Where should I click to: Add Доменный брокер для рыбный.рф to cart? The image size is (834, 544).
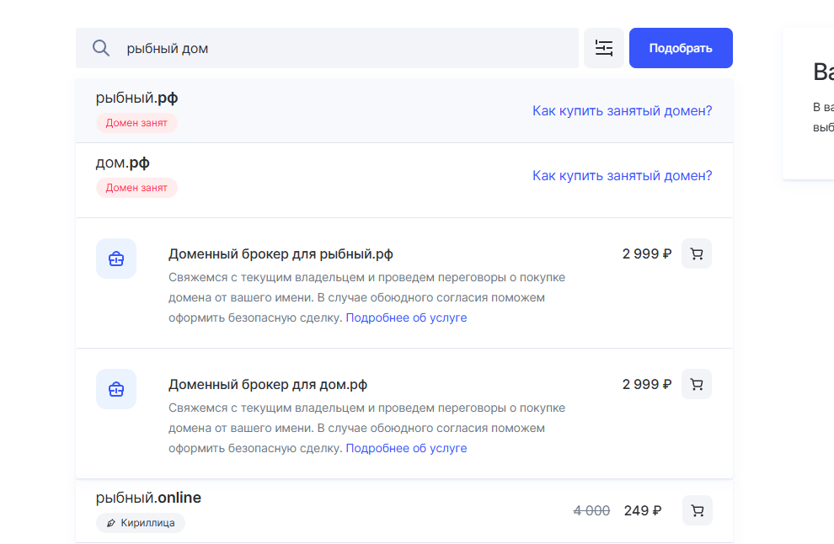tap(696, 253)
